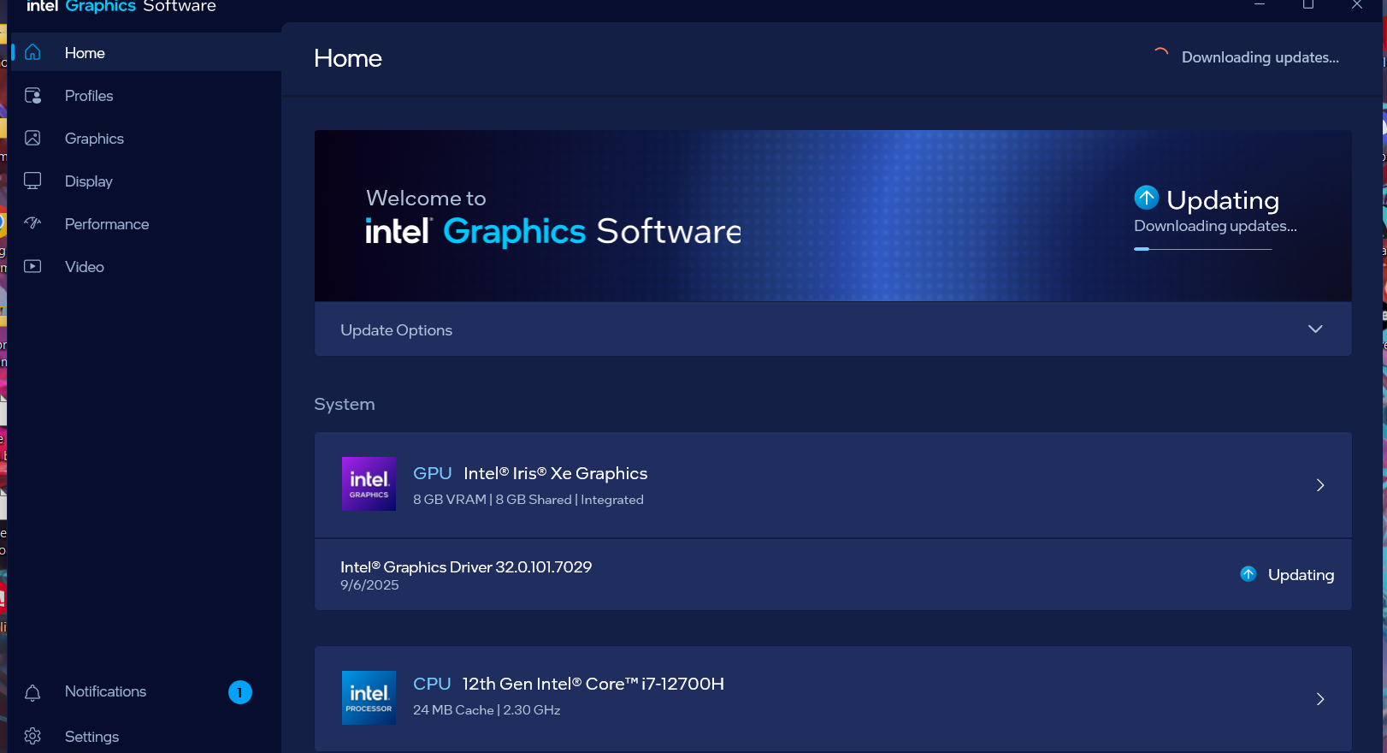
Task: Click the Video play icon in sidebar
Action: pos(32,266)
